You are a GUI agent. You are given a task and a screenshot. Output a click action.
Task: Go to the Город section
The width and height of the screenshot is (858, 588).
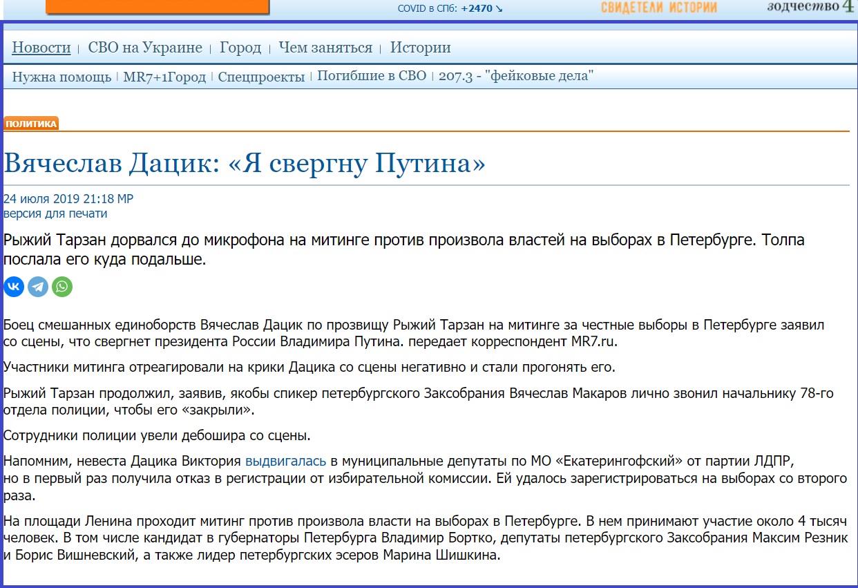point(240,48)
